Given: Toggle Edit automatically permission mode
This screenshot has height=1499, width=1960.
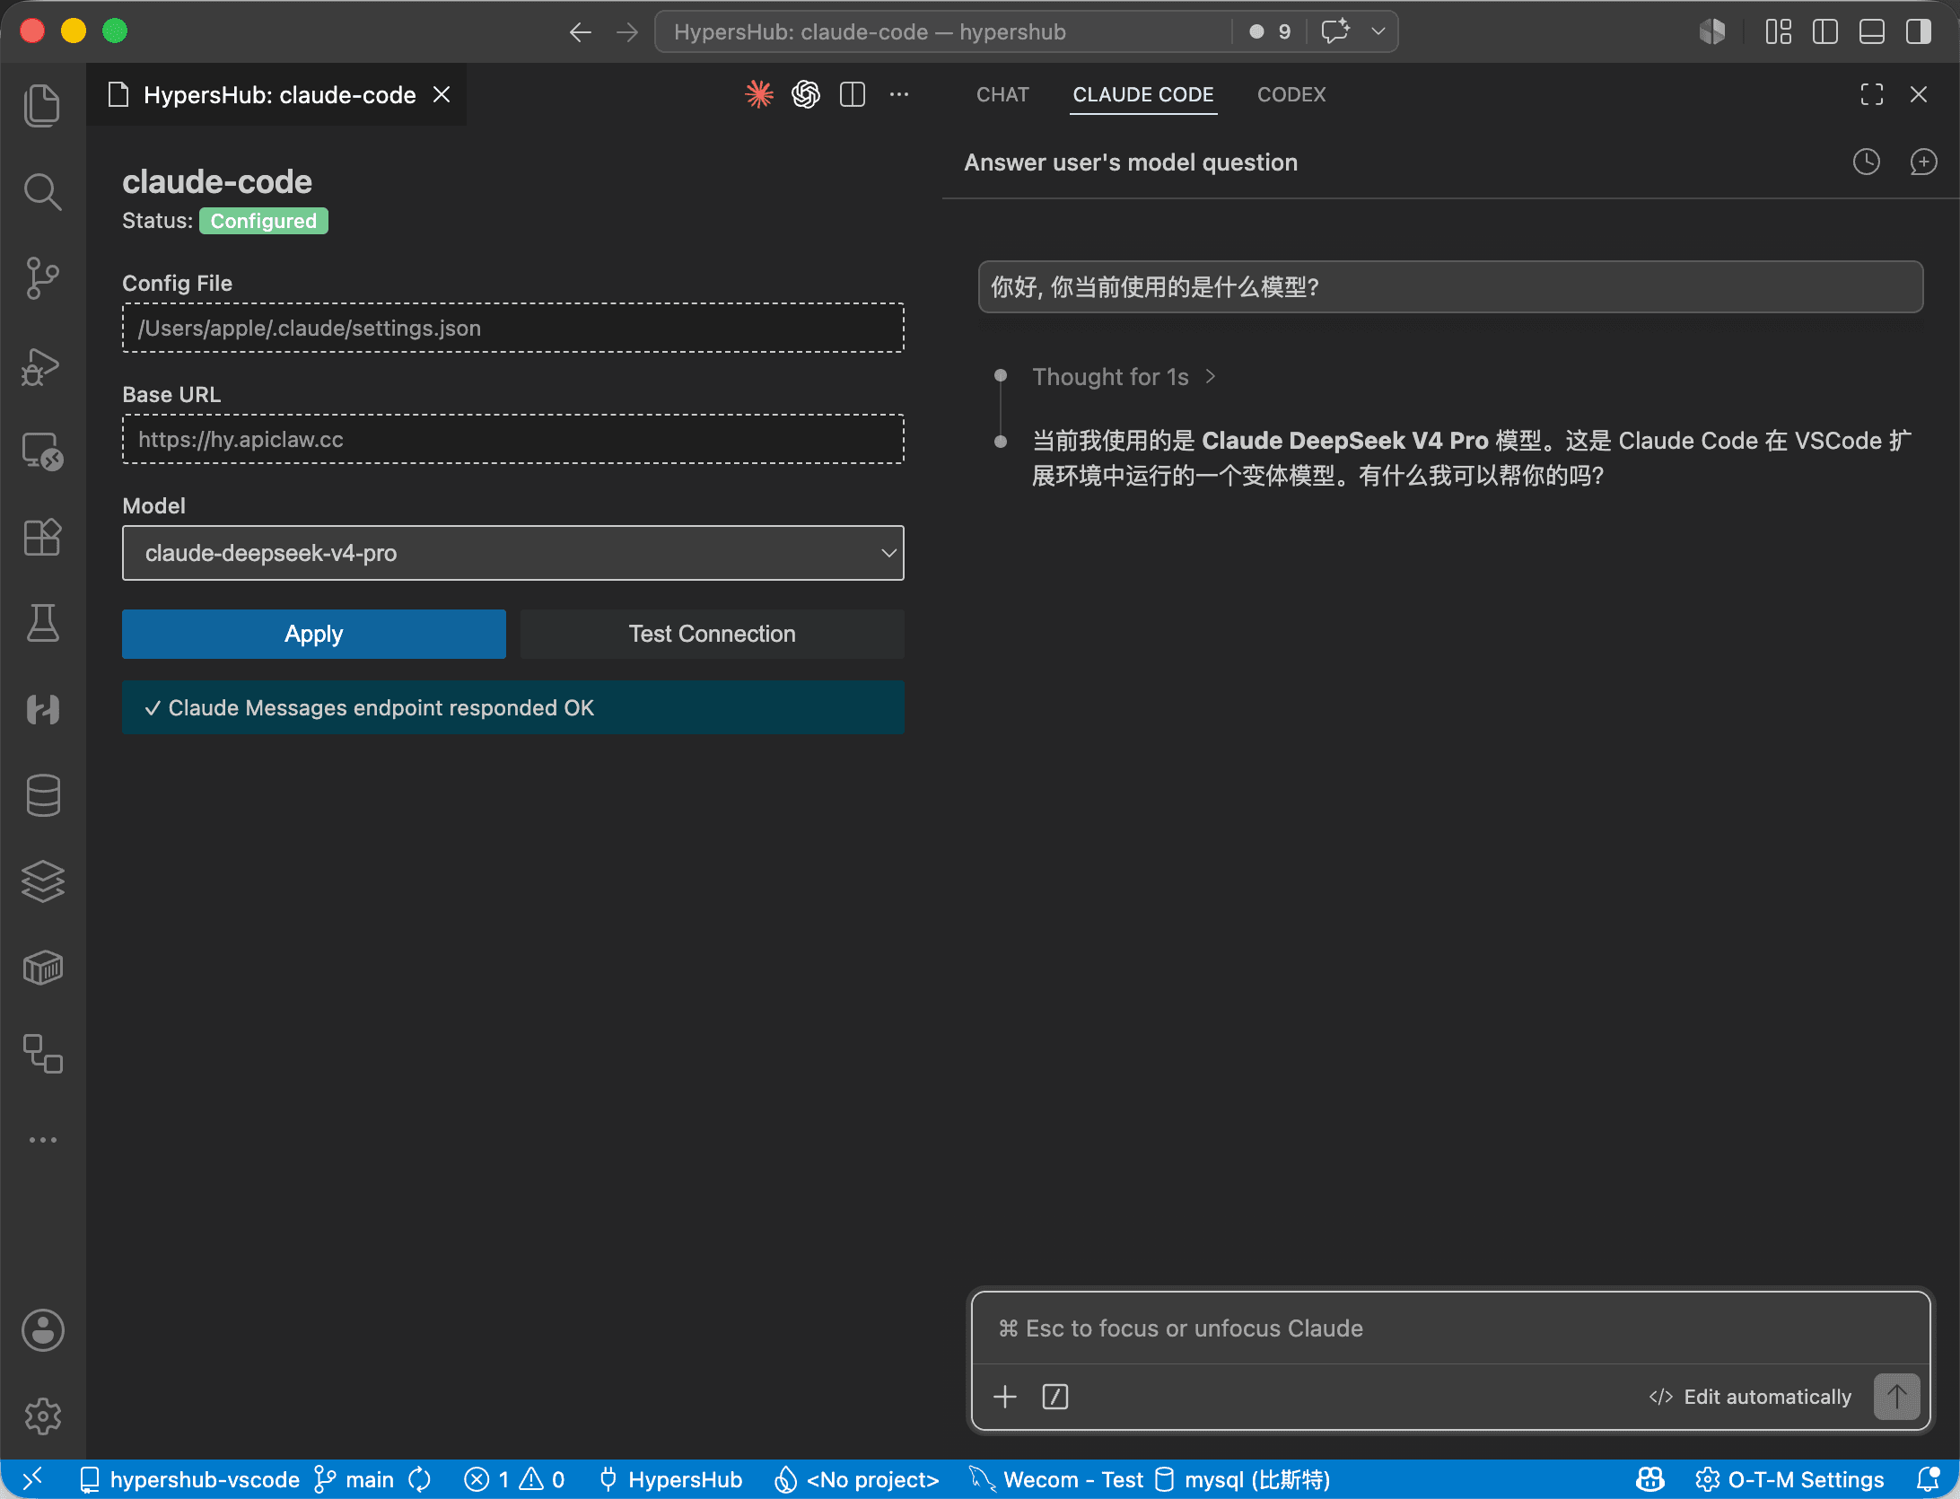Looking at the screenshot, I should click(x=1750, y=1397).
